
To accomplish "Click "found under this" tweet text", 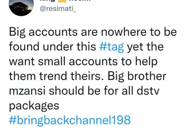I will (x=52, y=47).
